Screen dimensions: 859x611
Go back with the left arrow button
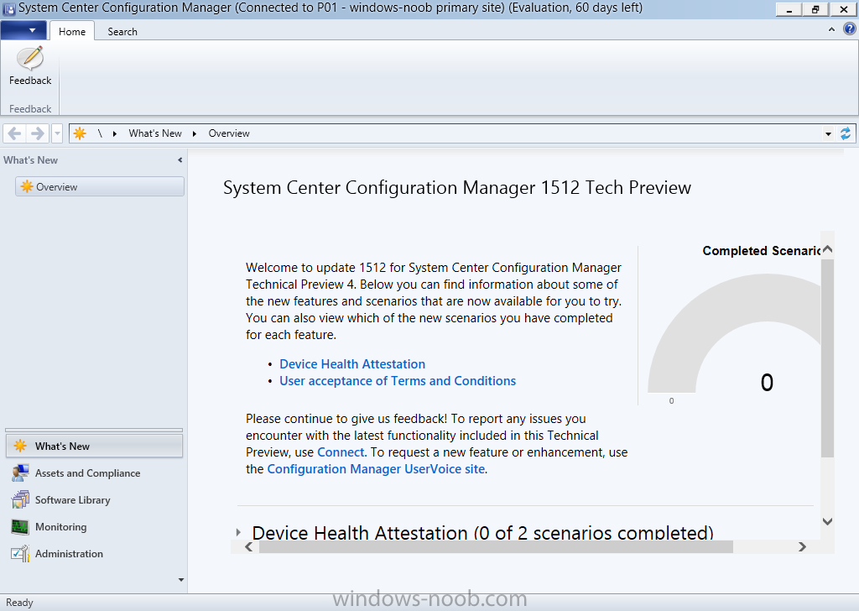[x=15, y=133]
